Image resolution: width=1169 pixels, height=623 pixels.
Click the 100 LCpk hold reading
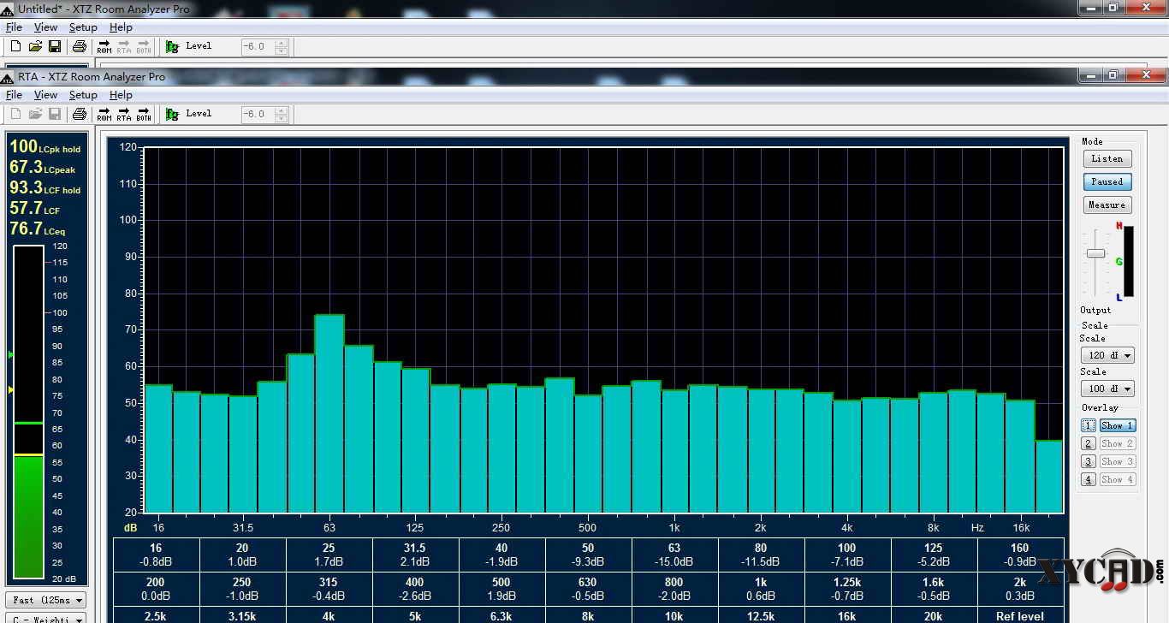(x=45, y=147)
